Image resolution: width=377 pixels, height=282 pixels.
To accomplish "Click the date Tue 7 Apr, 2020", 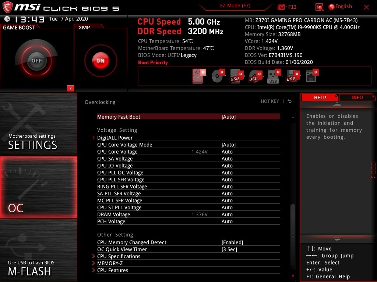I will (x=68, y=19).
